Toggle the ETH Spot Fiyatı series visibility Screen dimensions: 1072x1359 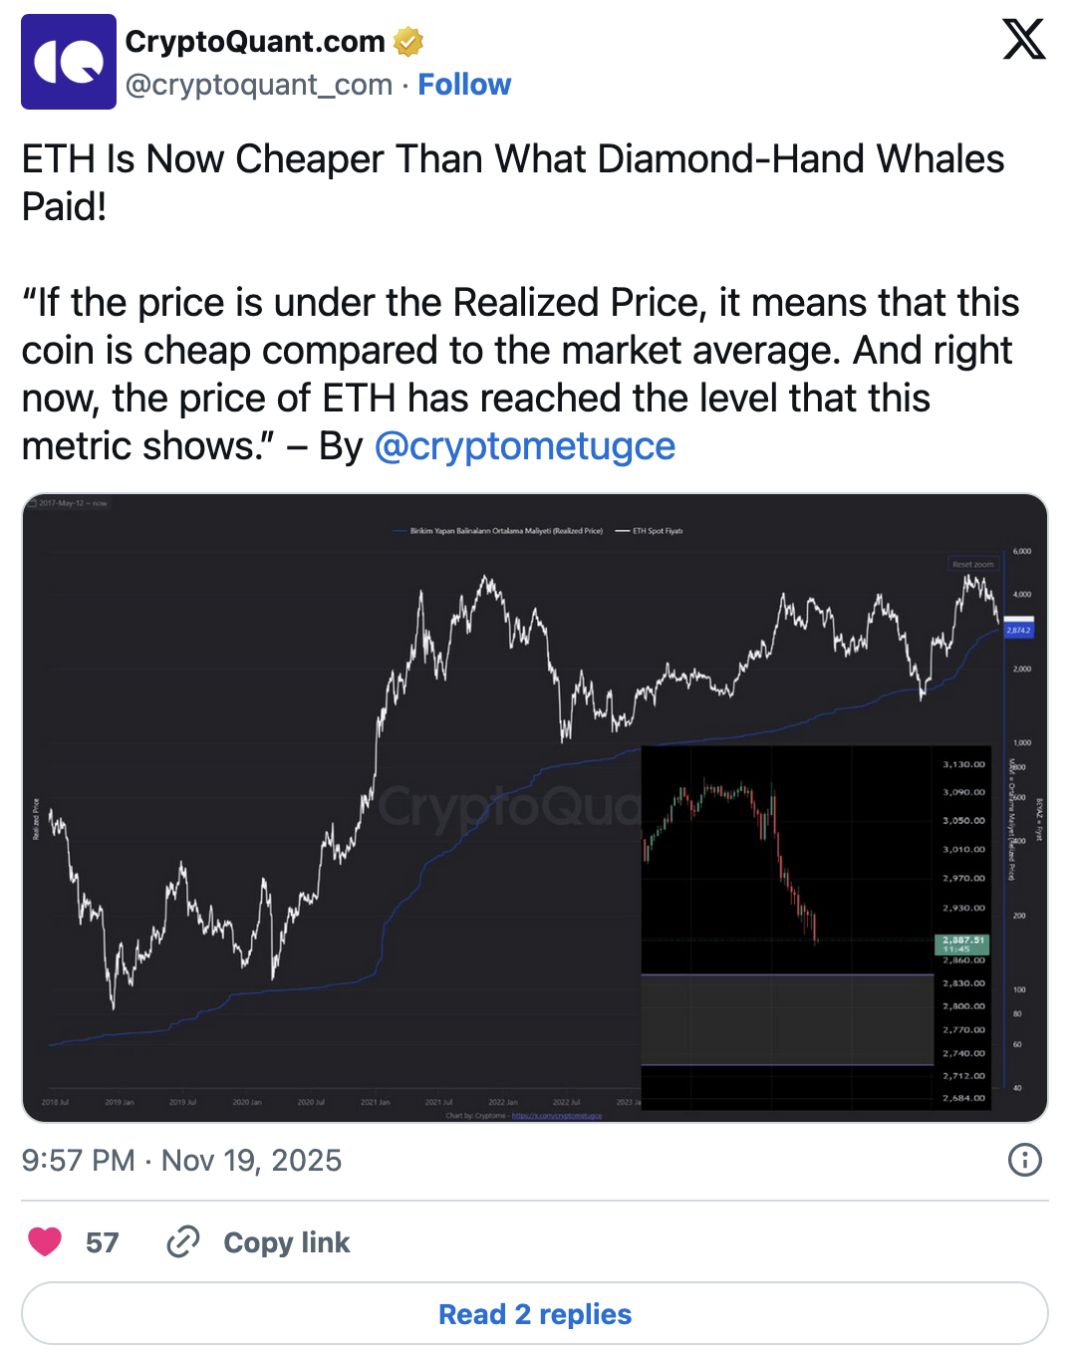tap(663, 530)
